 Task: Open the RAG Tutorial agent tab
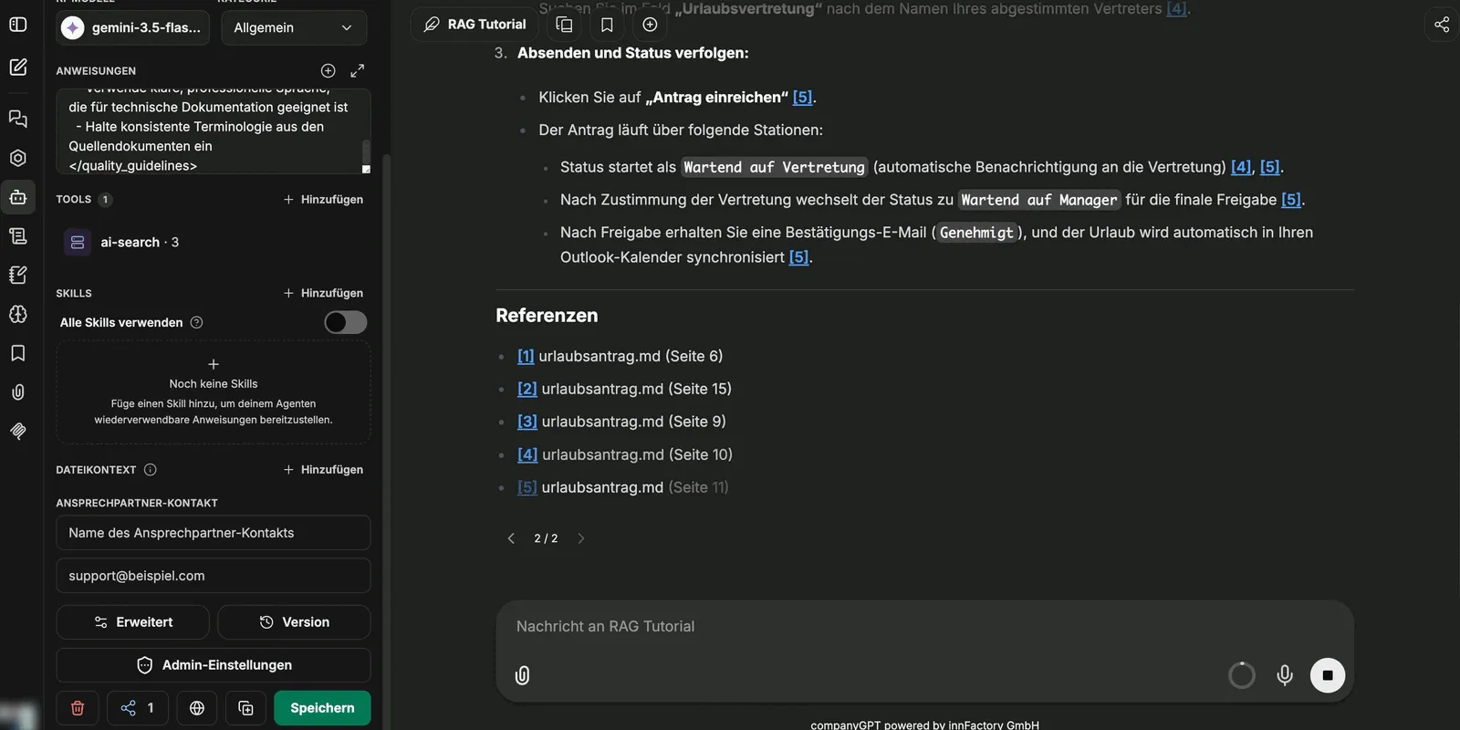coord(475,25)
